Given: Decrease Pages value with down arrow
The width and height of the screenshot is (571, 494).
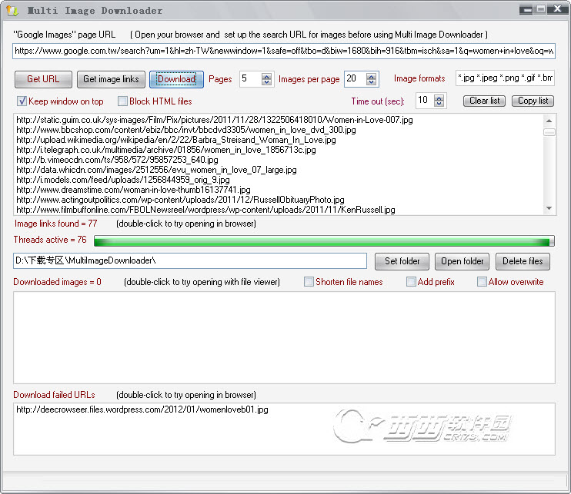Looking at the screenshot, I should [x=266, y=82].
